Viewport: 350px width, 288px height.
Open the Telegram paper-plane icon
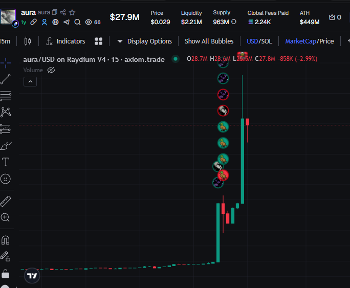pos(67,22)
